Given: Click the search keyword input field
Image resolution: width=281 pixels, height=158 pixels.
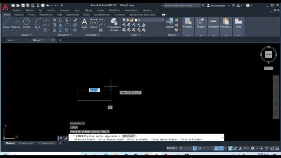Looking at the screenshot, I should click(182, 6).
